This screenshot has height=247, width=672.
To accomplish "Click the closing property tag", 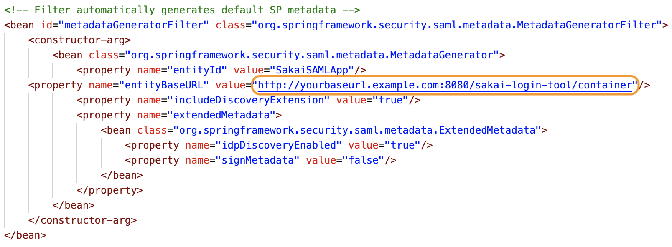I will tap(109, 190).
